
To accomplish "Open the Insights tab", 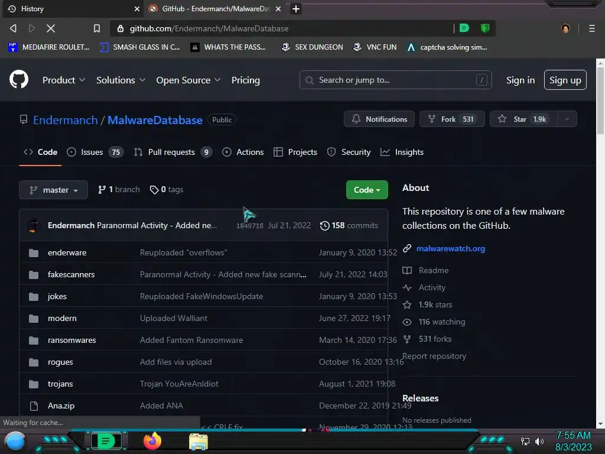I will 402,152.
